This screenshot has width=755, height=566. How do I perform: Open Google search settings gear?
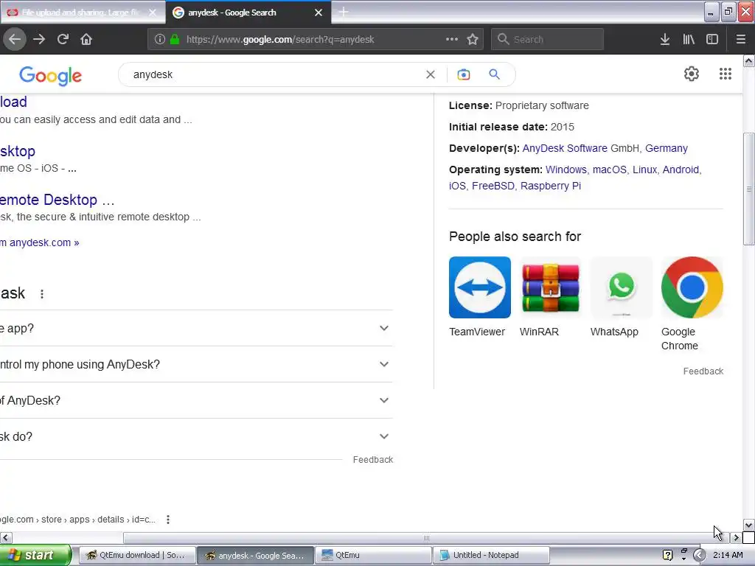(x=692, y=74)
